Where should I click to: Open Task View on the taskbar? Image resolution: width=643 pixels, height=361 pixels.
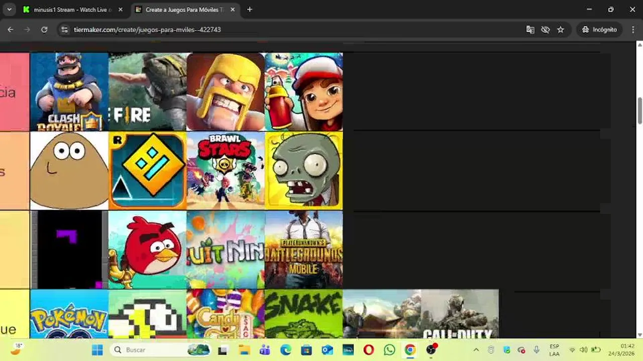click(223, 350)
